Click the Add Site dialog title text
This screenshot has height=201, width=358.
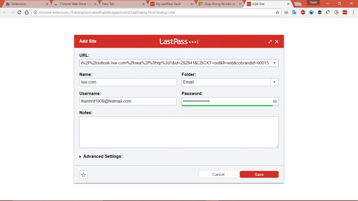(88, 41)
